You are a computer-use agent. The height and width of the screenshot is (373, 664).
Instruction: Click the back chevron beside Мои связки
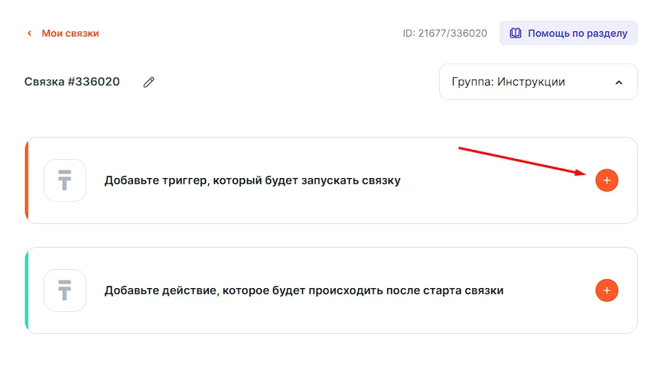tap(30, 34)
